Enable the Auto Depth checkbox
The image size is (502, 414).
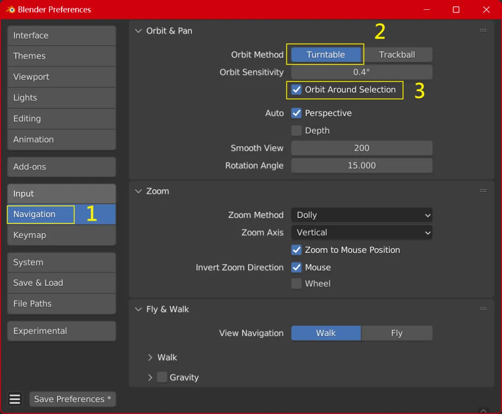[297, 131]
